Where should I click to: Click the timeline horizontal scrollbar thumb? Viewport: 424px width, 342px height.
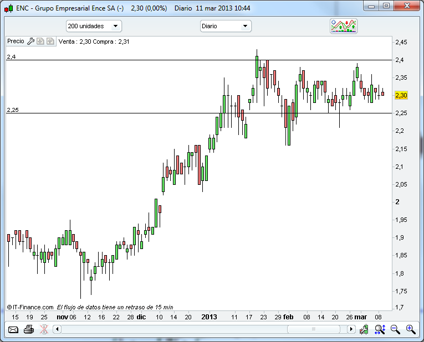click(314, 329)
